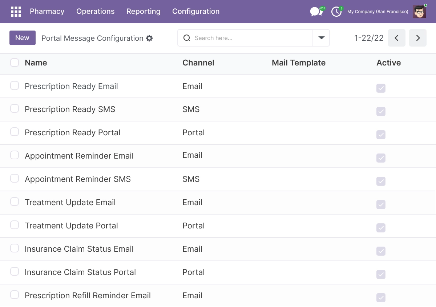Open My Company (San Francisco) switcher
The width and height of the screenshot is (436, 307).
point(378,12)
